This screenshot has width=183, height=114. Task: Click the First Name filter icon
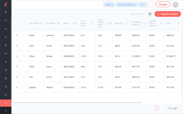pyautogui.click(x=41, y=23)
